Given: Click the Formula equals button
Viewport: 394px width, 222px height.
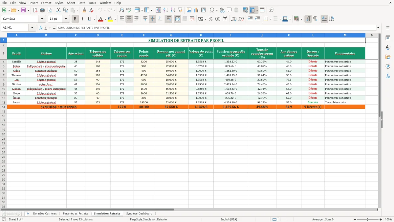Looking at the screenshot, I should 54,28.
